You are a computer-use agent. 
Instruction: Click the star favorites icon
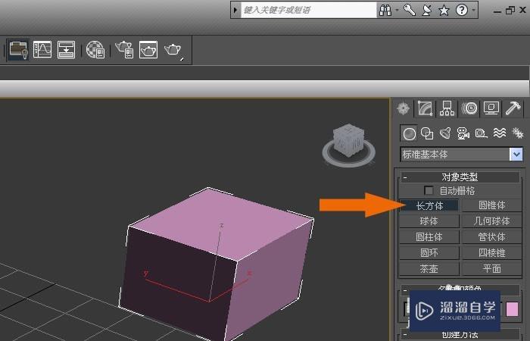click(x=444, y=10)
